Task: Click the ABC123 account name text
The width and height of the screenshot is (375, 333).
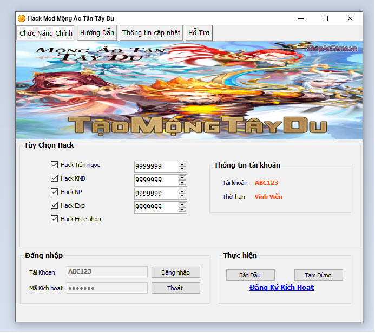Action: [x=266, y=183]
